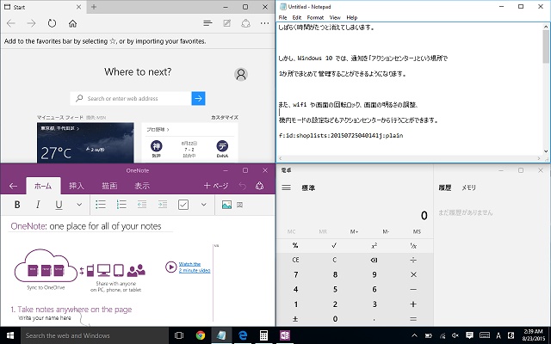
Task: Open Task View on taskbar
Action: pos(179,335)
